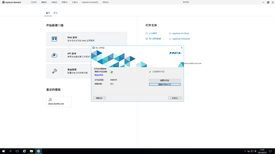This screenshot has height=154, width=275.
Task: Click the 关闭(C) button in license dialog
Action: 175,98
